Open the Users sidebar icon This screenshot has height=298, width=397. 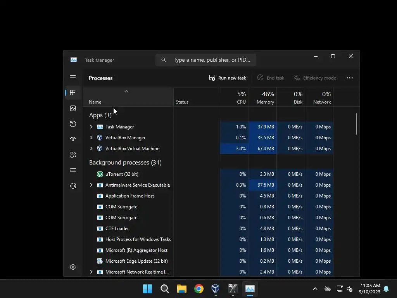click(72, 154)
